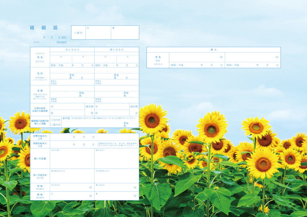Click the wife's 住所 address field
307x217 pixels.
click(116, 76)
